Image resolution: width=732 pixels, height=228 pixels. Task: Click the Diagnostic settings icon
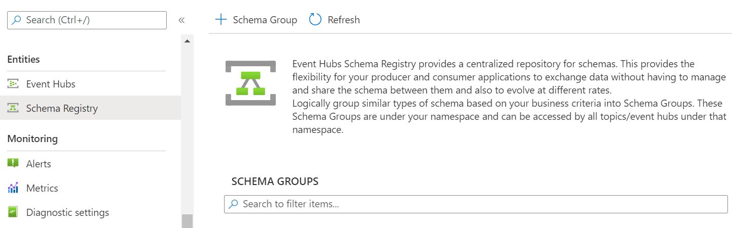13,212
